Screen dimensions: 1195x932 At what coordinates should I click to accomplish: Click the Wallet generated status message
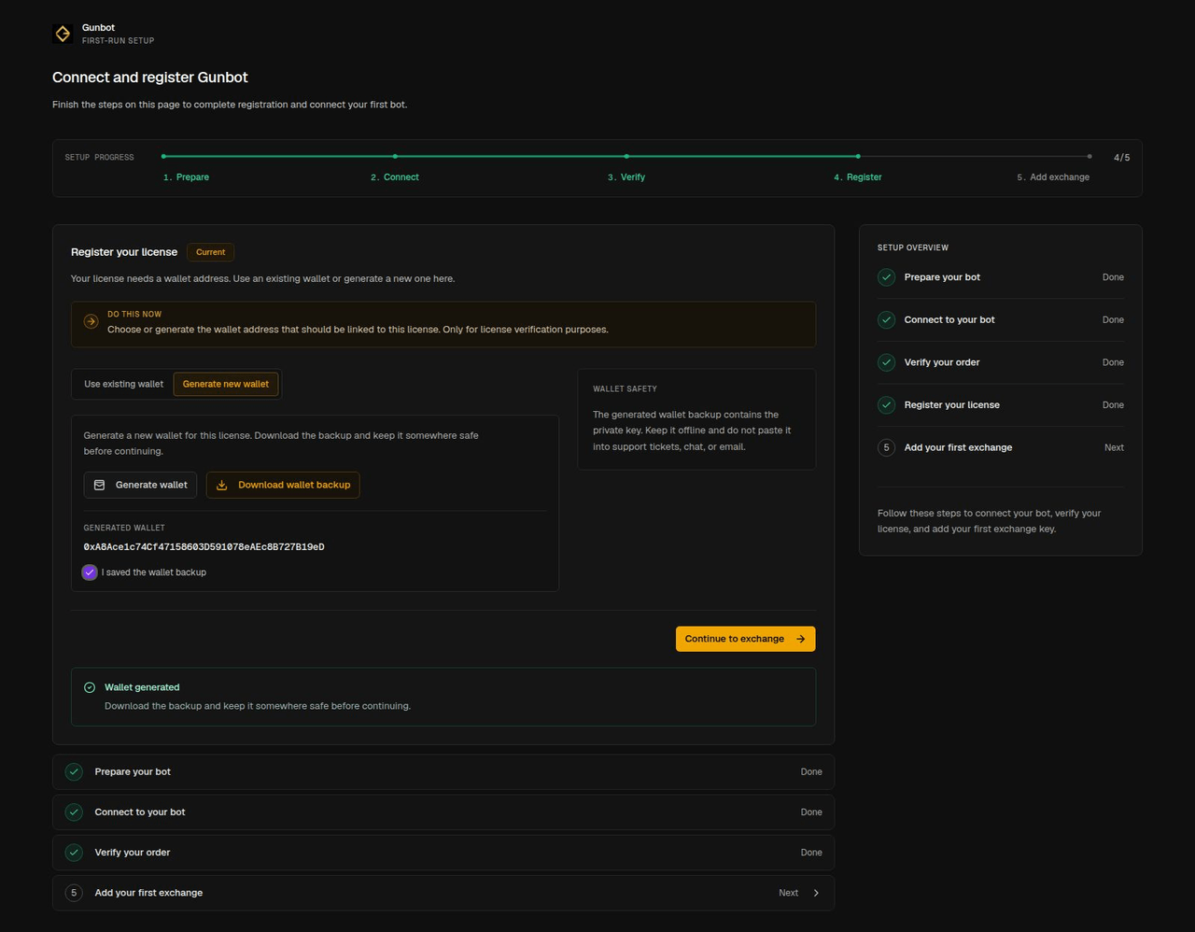pyautogui.click(x=443, y=697)
